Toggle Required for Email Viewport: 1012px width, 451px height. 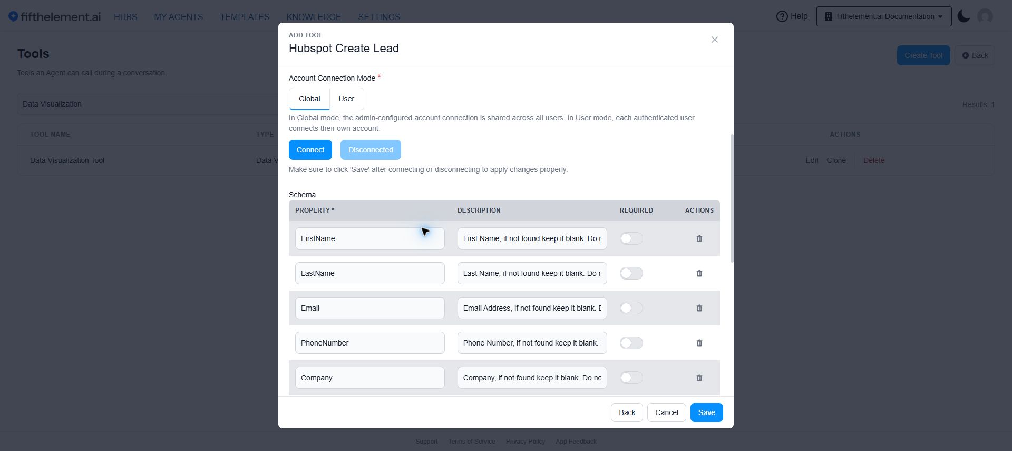631,308
